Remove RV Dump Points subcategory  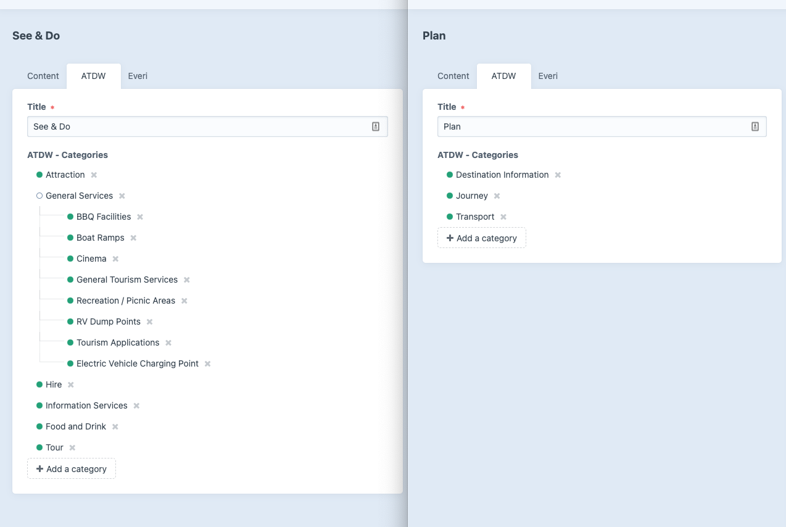150,322
